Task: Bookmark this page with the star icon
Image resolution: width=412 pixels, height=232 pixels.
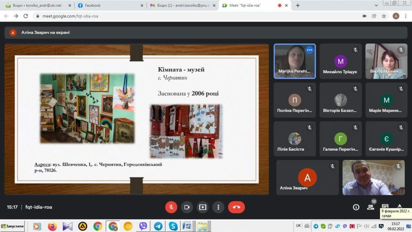Action: [x=384, y=16]
